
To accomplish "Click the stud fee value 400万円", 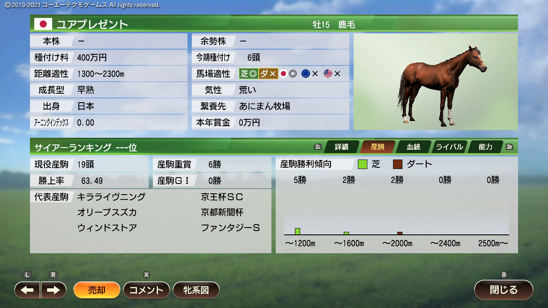I will click(x=92, y=57).
